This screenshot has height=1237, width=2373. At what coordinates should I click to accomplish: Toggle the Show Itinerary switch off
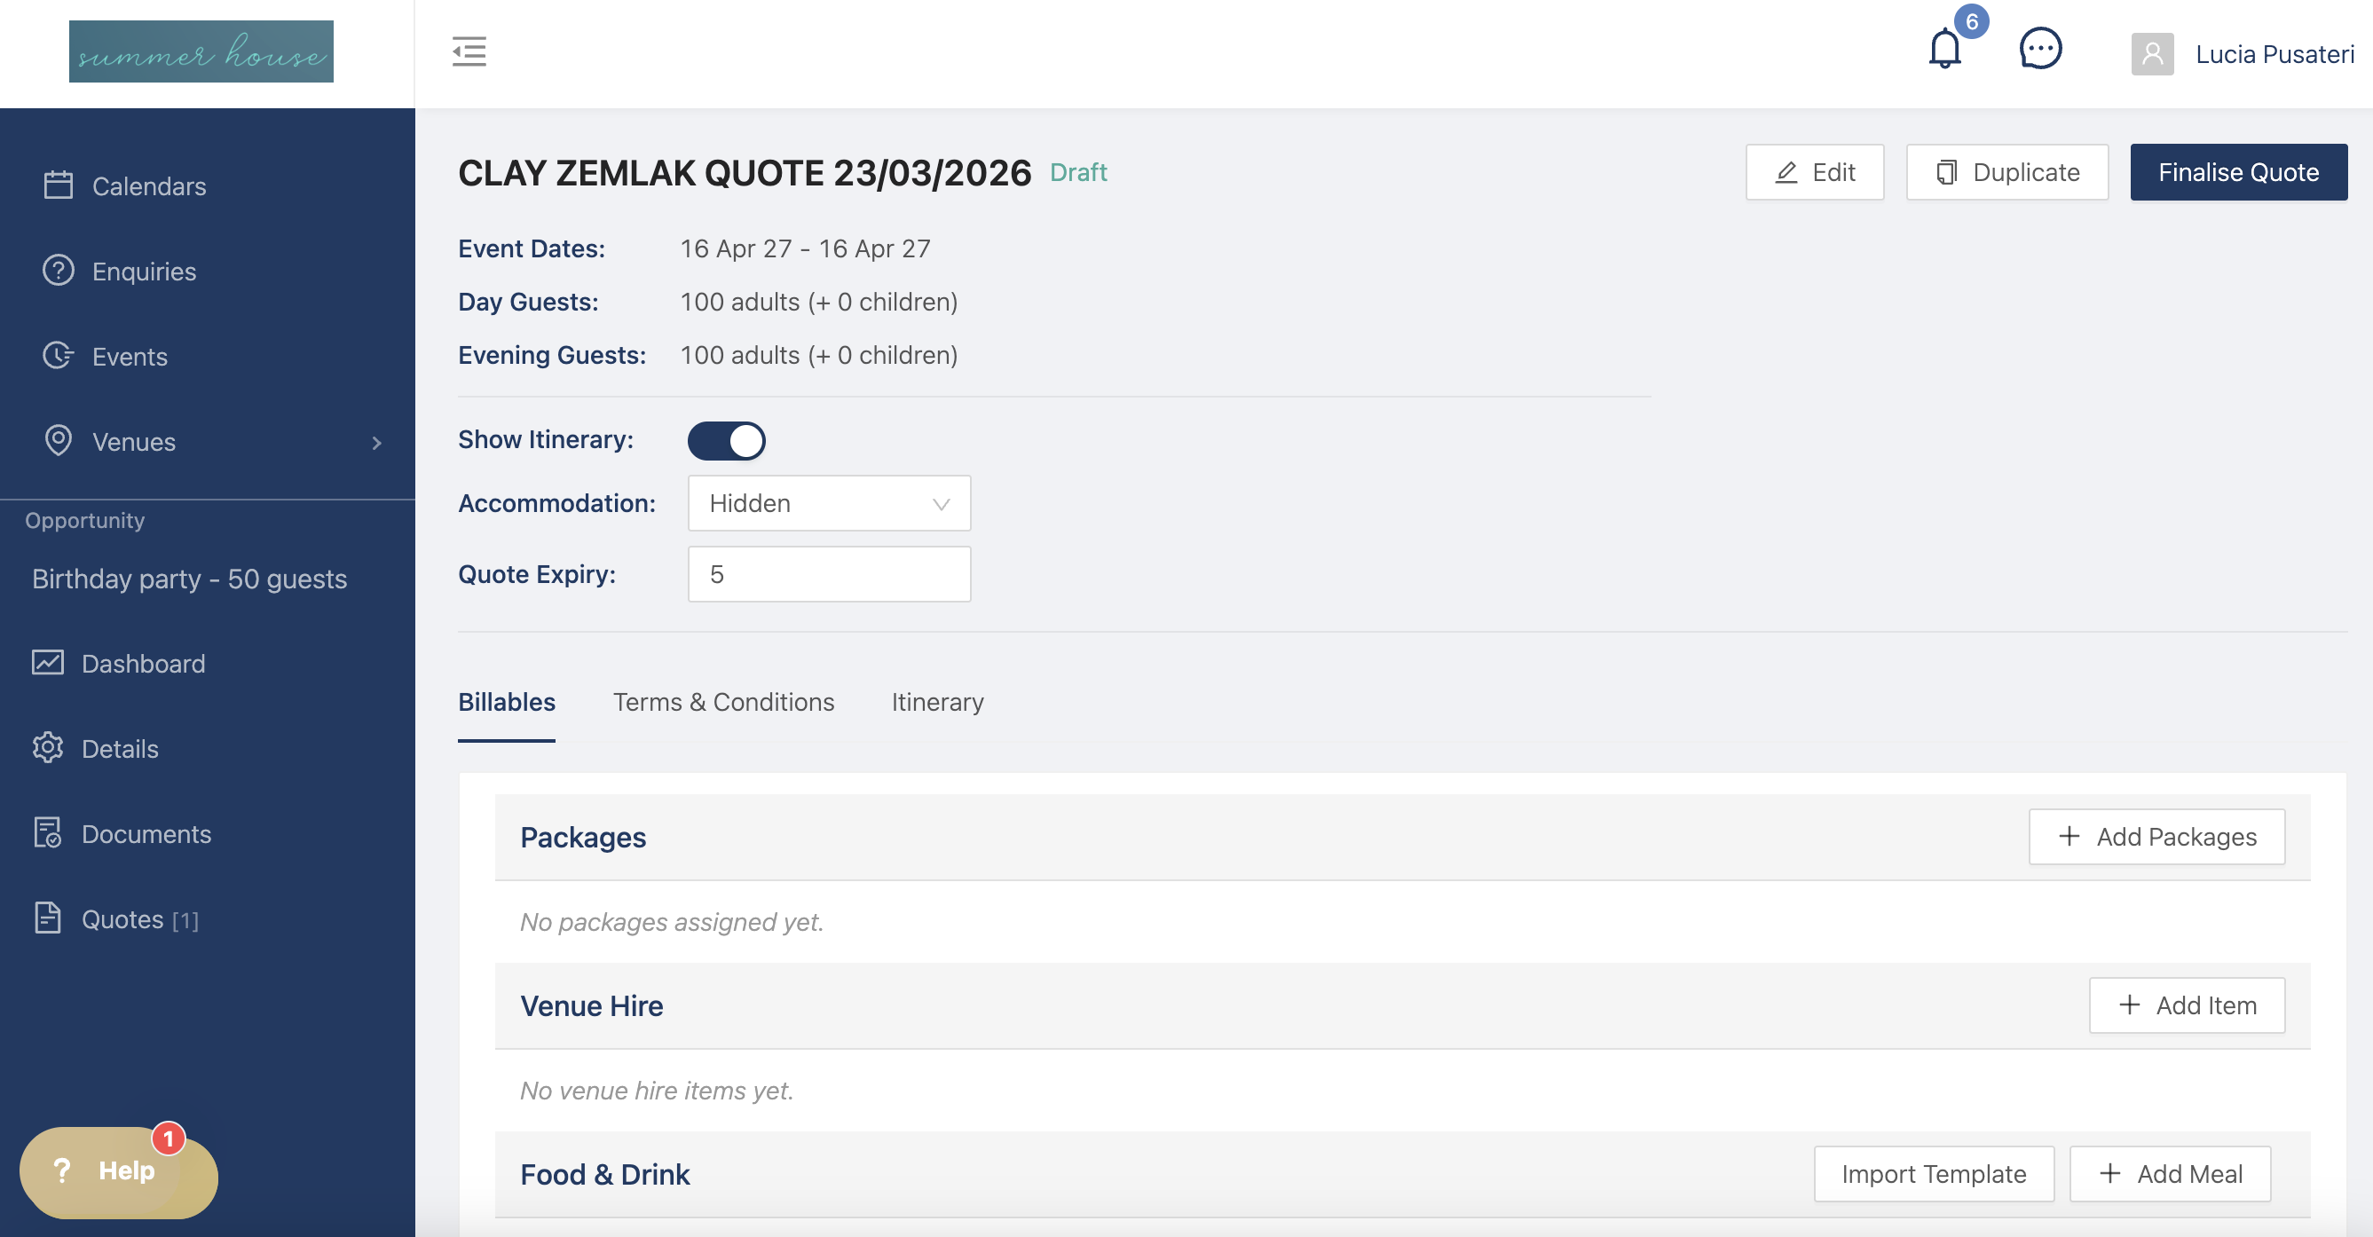tap(726, 440)
